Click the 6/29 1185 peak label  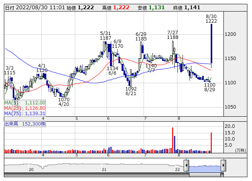click(141, 36)
